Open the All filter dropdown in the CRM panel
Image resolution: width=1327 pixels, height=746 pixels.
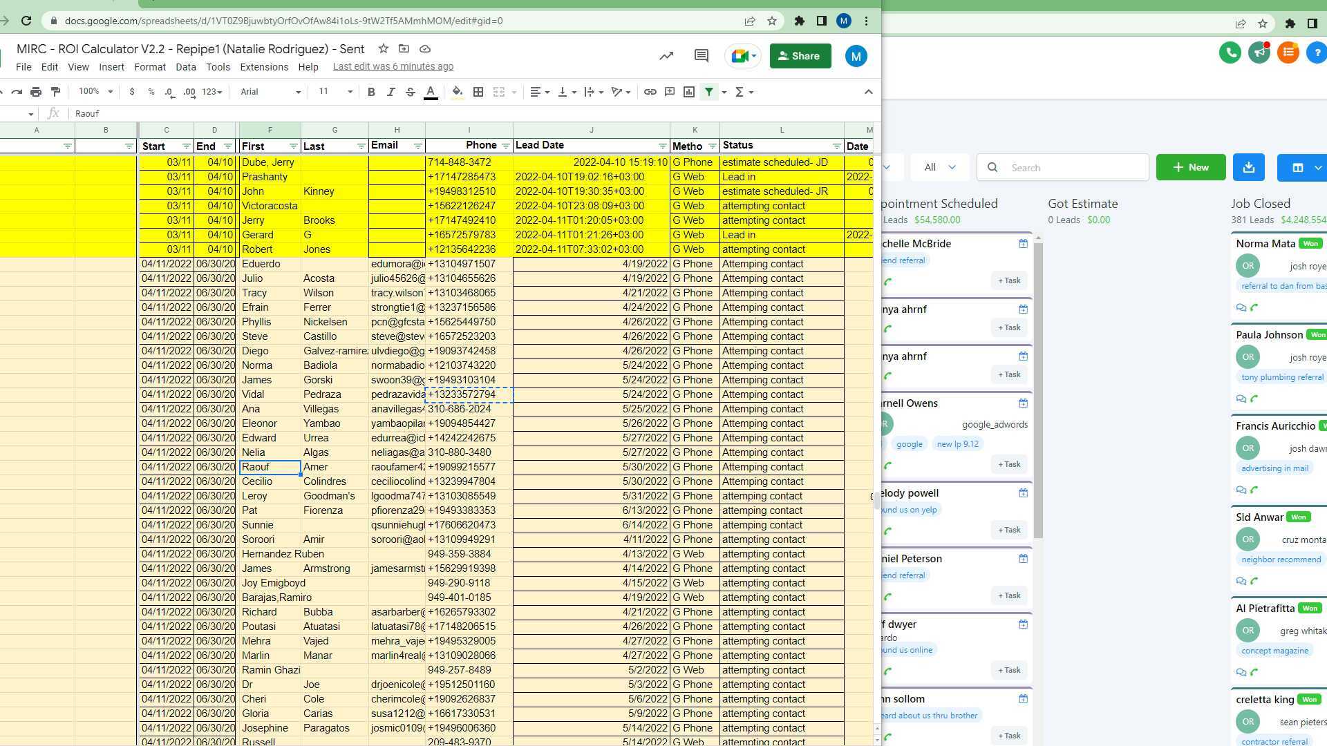(x=939, y=166)
